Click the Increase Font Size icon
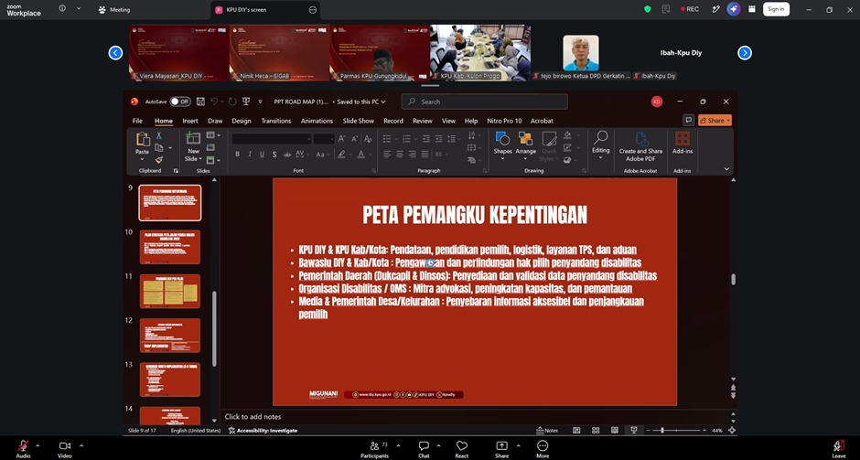The width and height of the screenshot is (860, 460). point(341,139)
